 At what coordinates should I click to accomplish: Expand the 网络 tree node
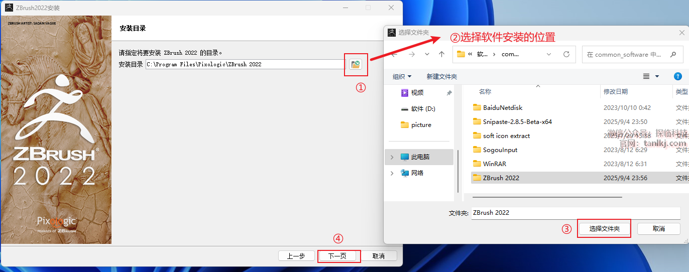[x=392, y=173]
